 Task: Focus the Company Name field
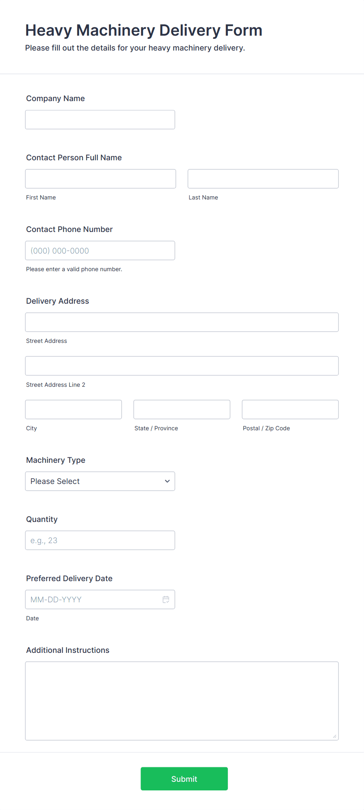[x=100, y=120]
